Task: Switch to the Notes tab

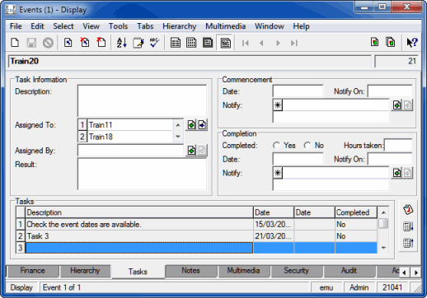Action: [190, 271]
